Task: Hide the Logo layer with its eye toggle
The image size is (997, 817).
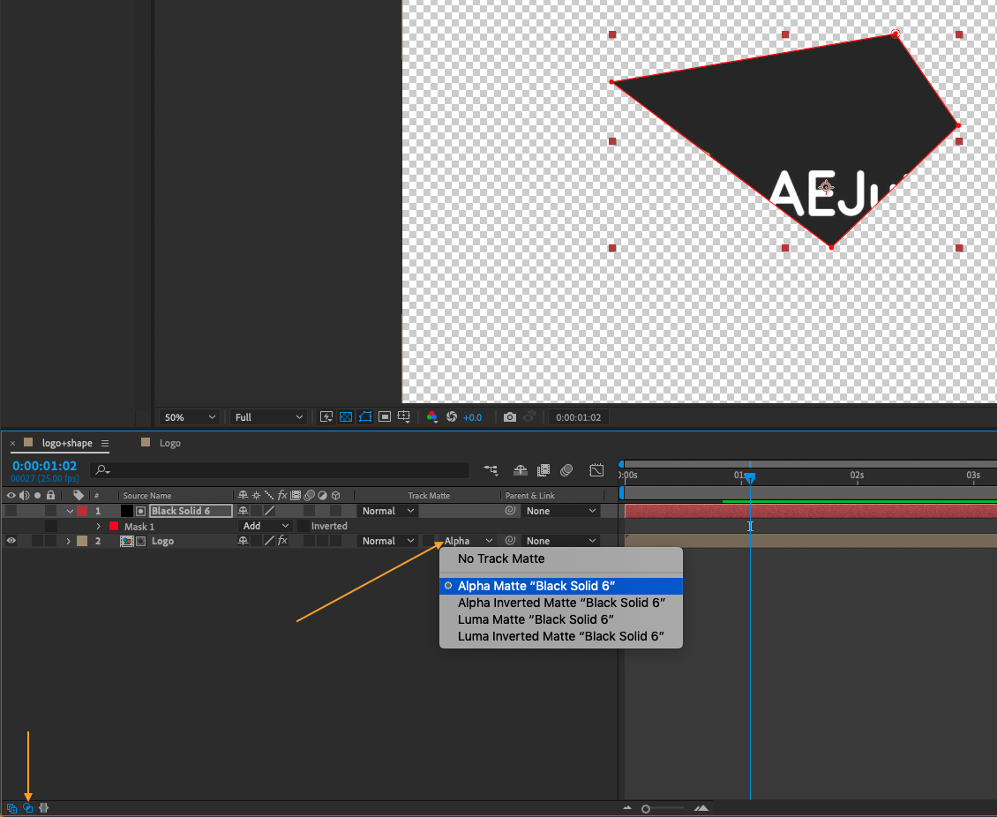Action: click(10, 540)
